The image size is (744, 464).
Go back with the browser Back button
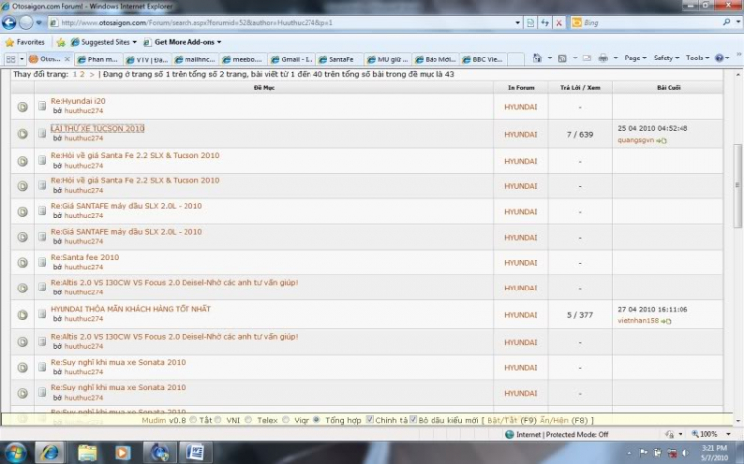[9, 22]
